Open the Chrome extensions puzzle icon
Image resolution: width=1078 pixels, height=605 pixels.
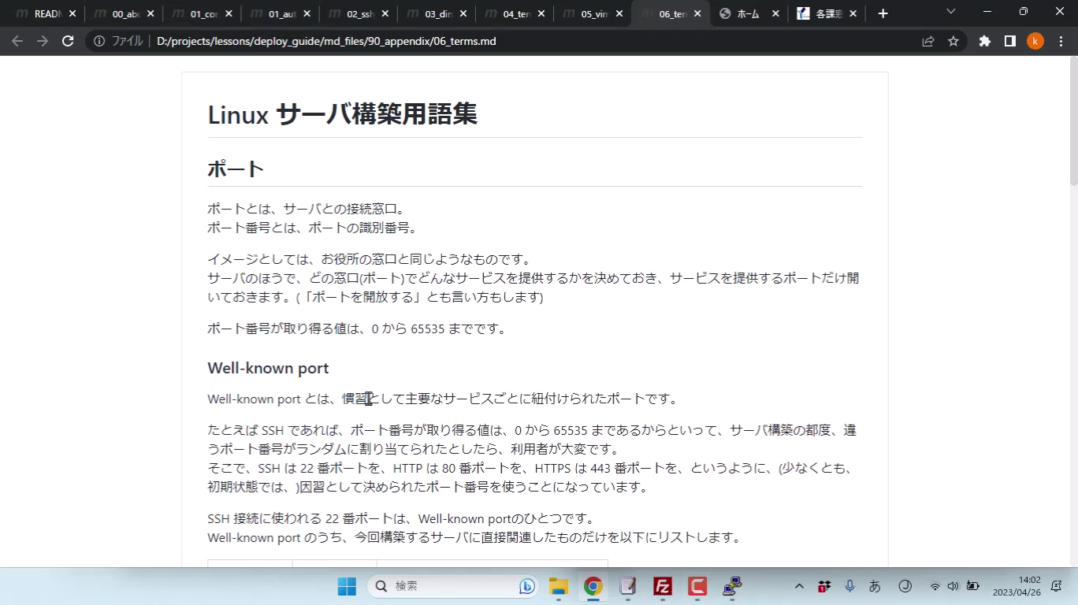[984, 41]
